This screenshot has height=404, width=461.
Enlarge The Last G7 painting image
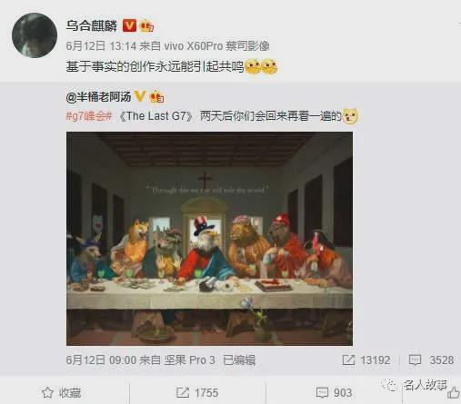(x=209, y=239)
